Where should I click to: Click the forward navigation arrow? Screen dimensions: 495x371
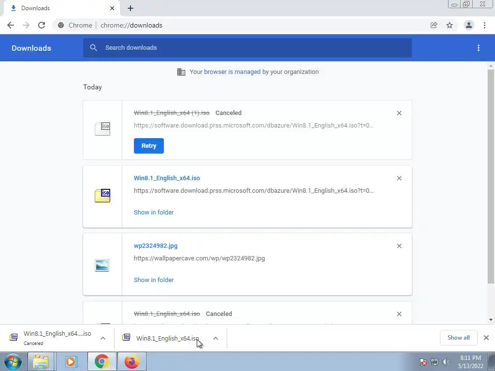pos(26,25)
